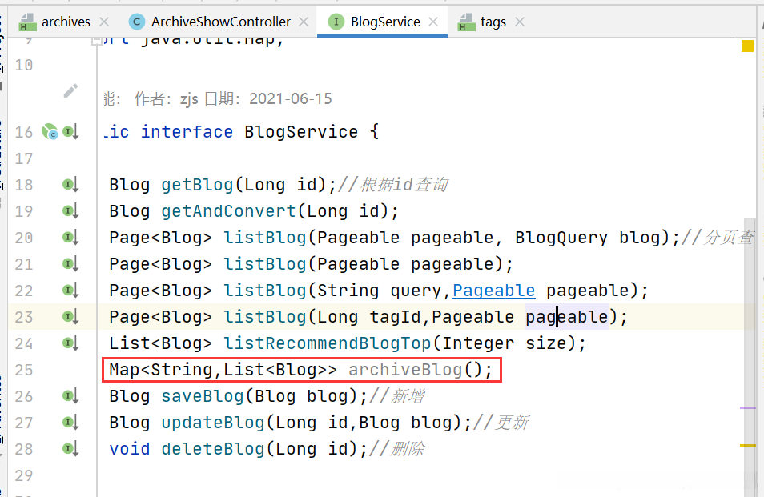The height and width of the screenshot is (497, 764).
Task: Click line number 17 in the gutter
Action: pyautogui.click(x=24, y=158)
